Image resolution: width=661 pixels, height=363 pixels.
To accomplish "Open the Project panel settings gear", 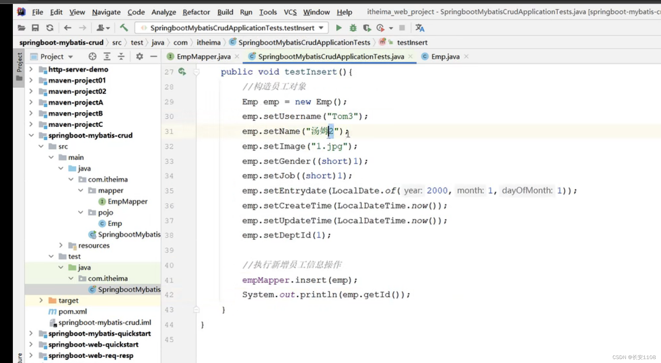I will point(139,56).
